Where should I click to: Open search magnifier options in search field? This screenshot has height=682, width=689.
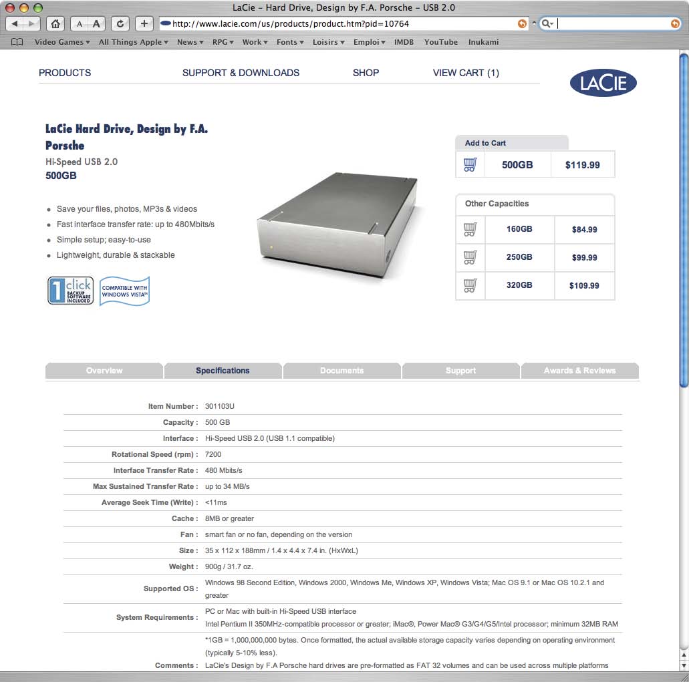click(x=547, y=24)
